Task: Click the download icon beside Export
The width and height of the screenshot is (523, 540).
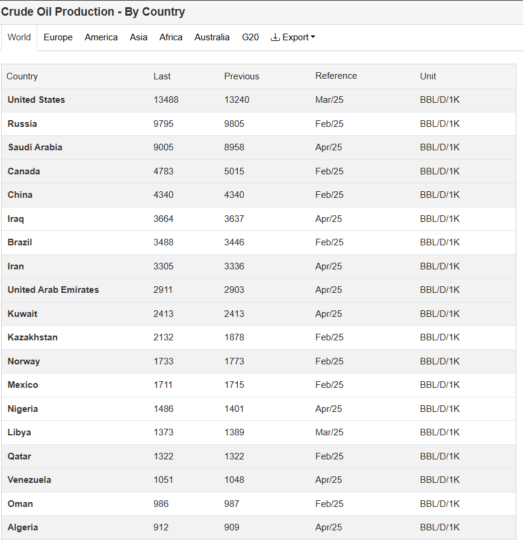Action: [x=275, y=37]
